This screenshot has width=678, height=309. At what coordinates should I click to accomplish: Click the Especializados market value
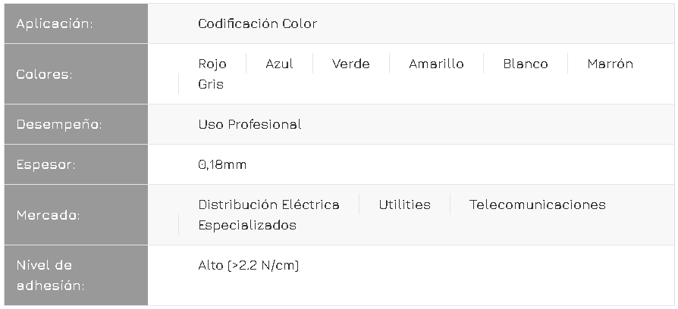(246, 225)
